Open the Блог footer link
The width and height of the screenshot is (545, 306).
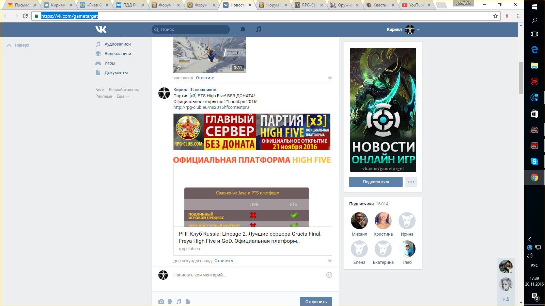tap(100, 90)
